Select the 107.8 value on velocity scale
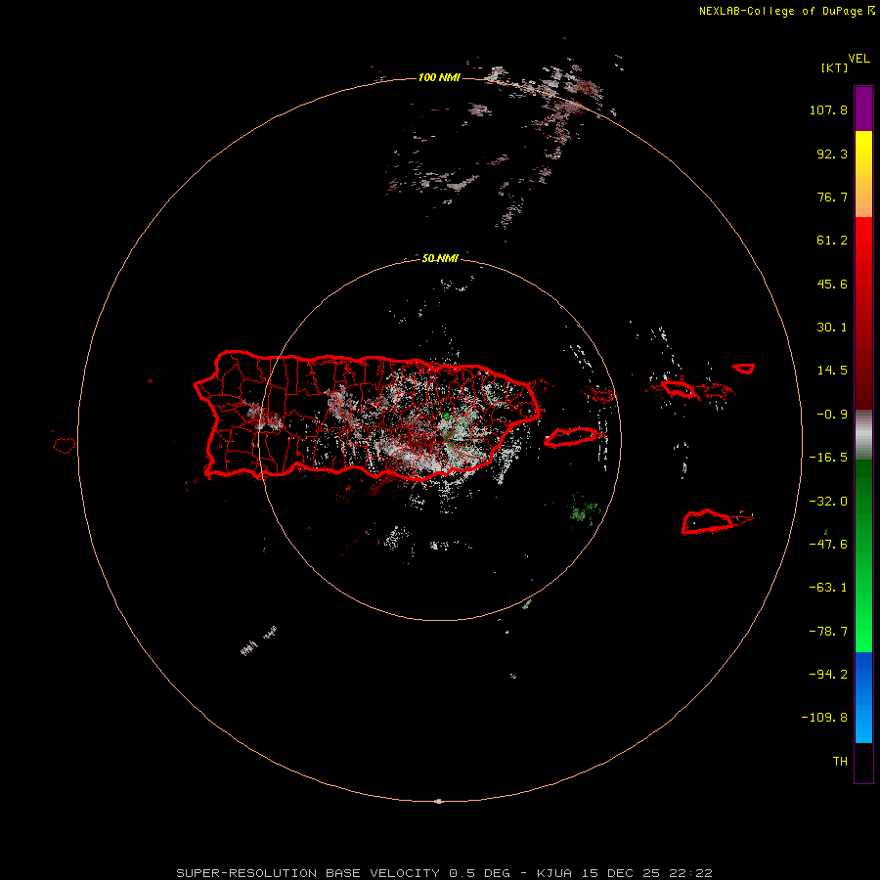 tap(828, 110)
